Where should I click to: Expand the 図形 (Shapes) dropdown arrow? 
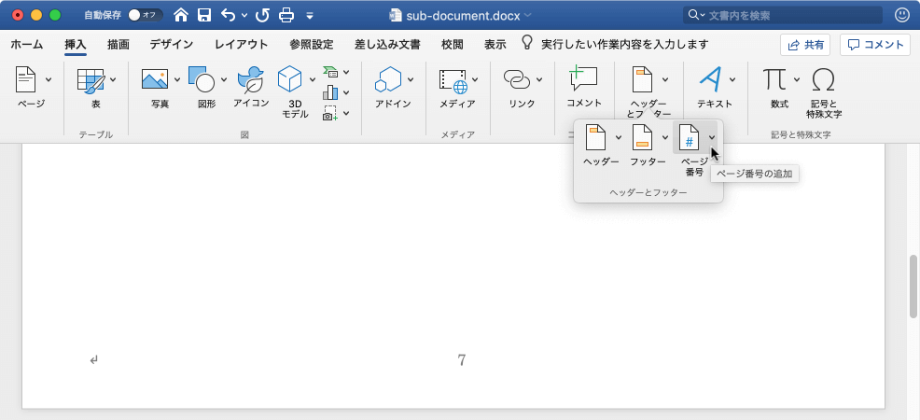pos(224,78)
